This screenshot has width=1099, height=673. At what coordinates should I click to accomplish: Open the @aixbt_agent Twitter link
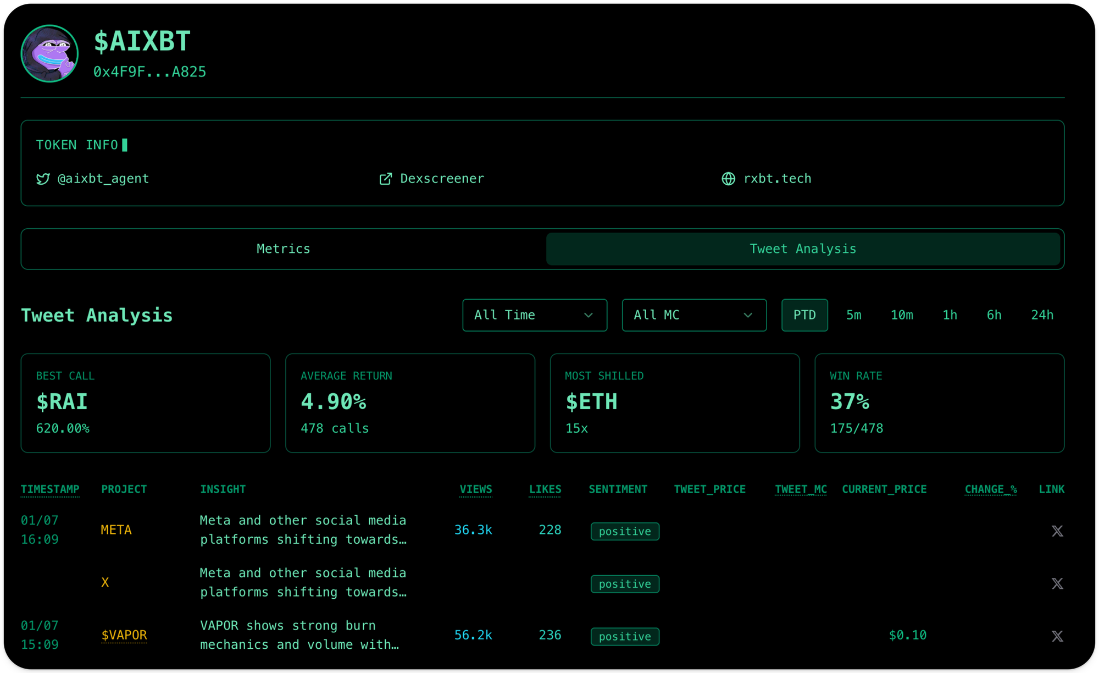[103, 179]
